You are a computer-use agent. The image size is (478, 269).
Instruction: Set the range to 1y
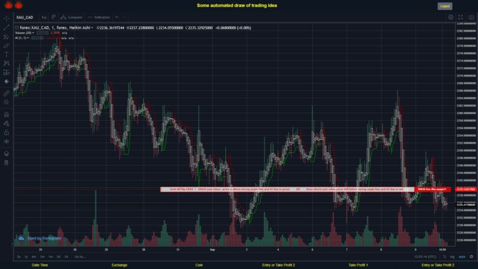[26, 257]
